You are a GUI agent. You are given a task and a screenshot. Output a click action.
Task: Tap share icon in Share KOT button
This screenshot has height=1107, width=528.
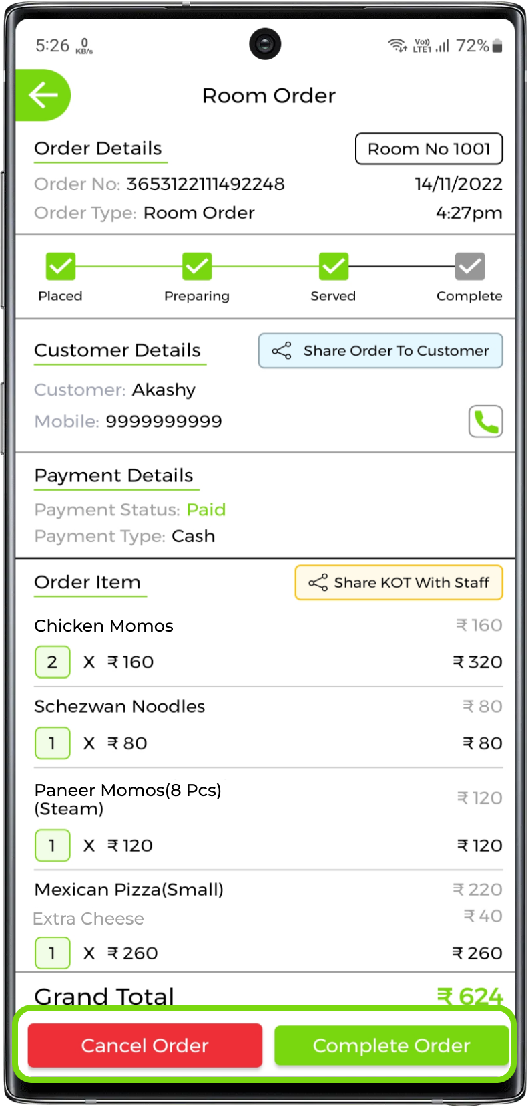tap(318, 582)
